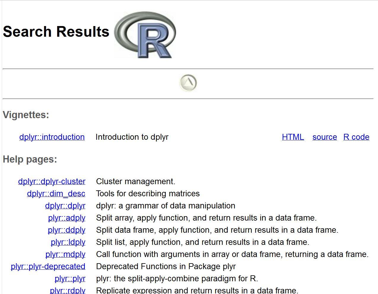
Task: Open the plyr::plyr-deprecated help page
Action: click(x=48, y=266)
